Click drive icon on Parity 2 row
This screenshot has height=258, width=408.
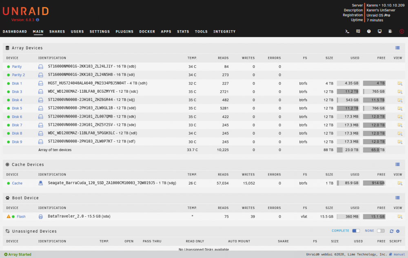point(40,75)
